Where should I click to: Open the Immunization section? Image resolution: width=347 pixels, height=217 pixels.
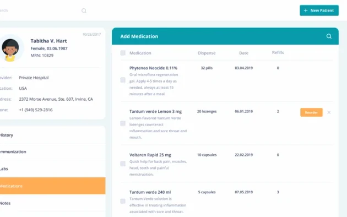pos(53,152)
